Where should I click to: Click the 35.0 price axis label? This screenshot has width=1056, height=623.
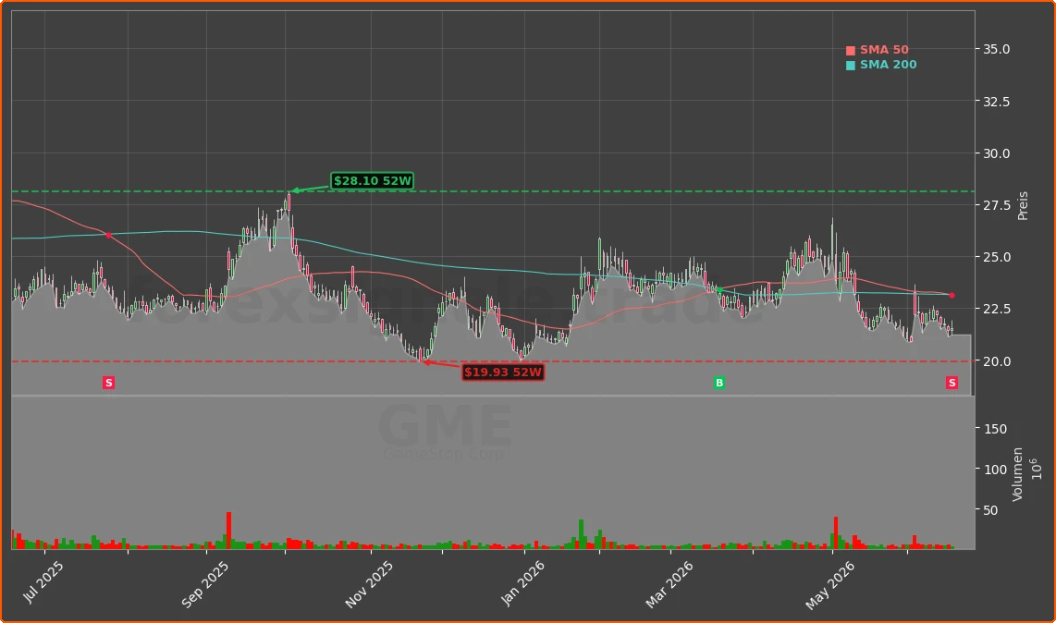click(997, 49)
